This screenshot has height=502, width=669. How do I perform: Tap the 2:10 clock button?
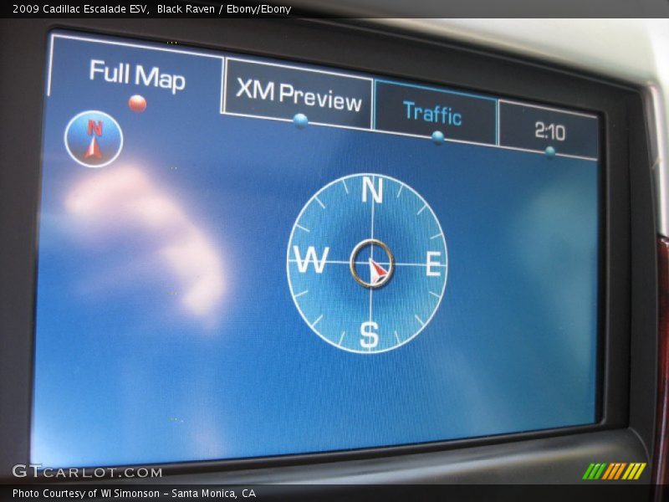549,131
